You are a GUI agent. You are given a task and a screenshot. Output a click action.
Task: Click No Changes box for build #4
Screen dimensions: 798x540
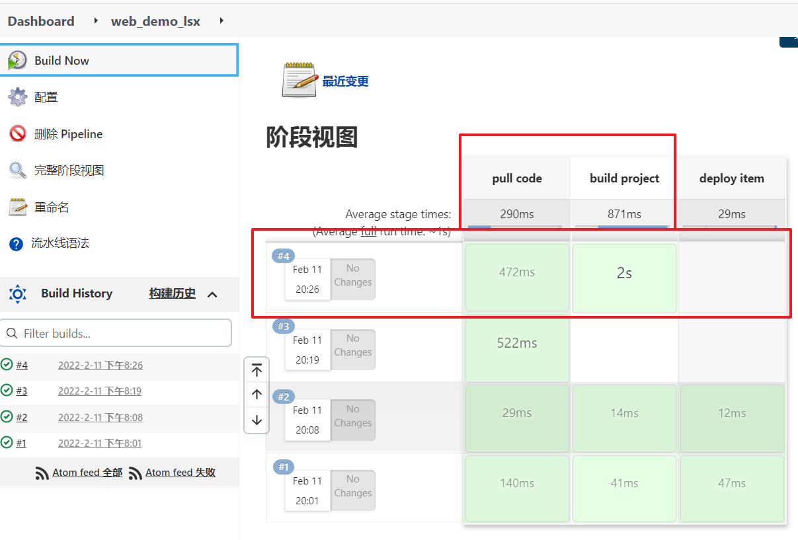(x=353, y=279)
